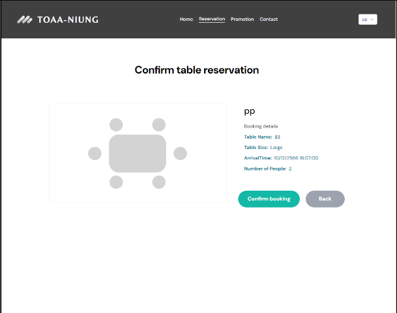This screenshot has width=397, height=313.
Task: Click the gray Back button
Action: pos(325,198)
